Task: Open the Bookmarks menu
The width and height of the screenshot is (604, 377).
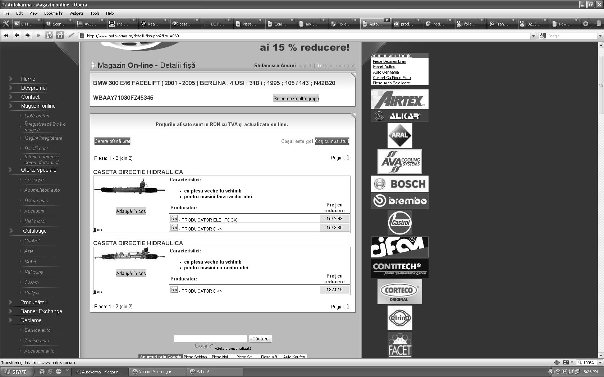Action: coord(53,13)
